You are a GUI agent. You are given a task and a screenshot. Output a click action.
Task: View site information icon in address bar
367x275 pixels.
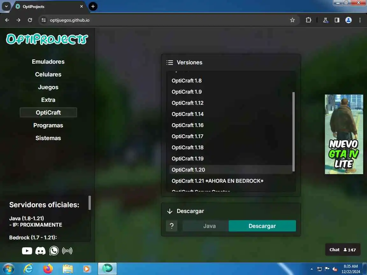pos(44,20)
